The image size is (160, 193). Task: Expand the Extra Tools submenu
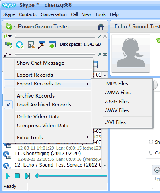pos(48,138)
